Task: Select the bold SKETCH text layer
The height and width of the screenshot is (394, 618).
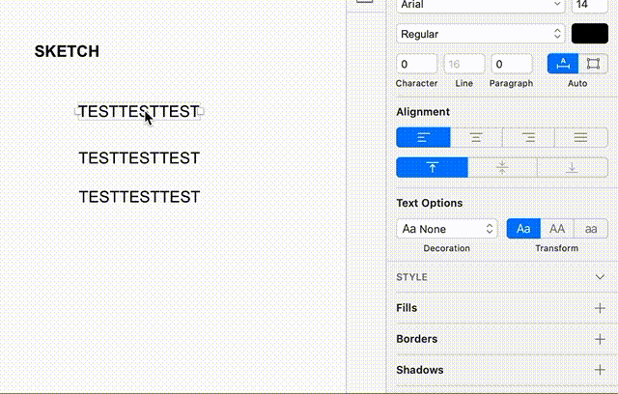Action: pyautogui.click(x=67, y=51)
